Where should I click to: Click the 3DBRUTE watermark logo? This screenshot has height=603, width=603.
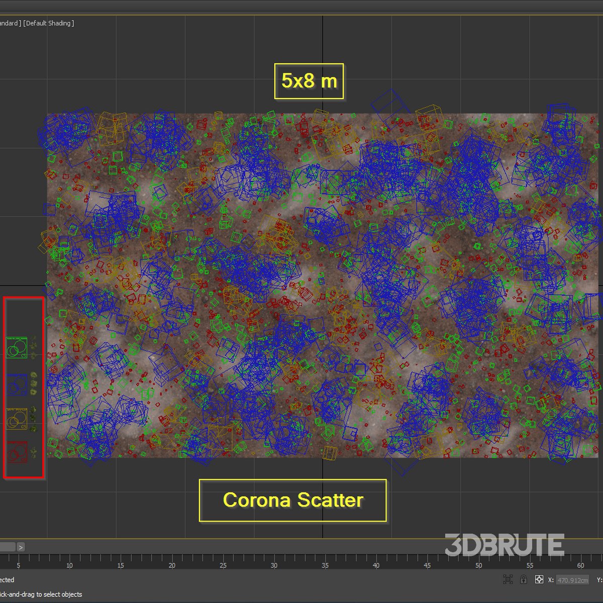[504, 546]
